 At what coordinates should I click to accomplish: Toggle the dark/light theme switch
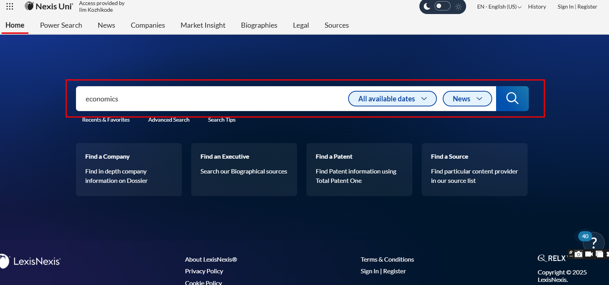pyautogui.click(x=442, y=6)
